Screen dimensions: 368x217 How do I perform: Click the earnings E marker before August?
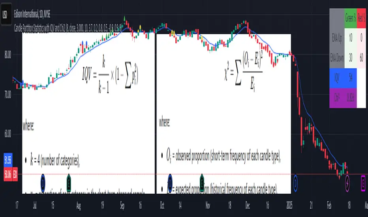click(69, 183)
